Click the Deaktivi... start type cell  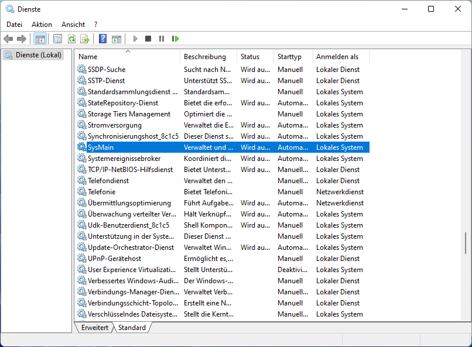tap(293, 270)
